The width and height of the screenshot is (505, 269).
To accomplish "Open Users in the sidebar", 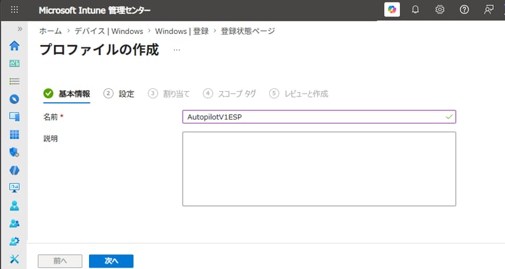I will click(x=14, y=205).
